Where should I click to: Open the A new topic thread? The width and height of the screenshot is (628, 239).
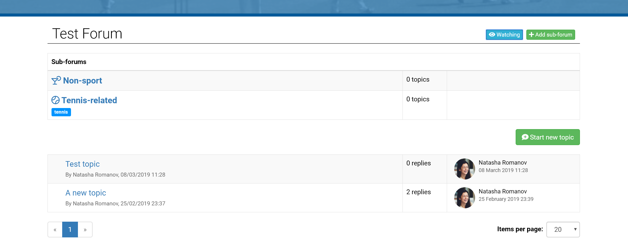pos(86,193)
